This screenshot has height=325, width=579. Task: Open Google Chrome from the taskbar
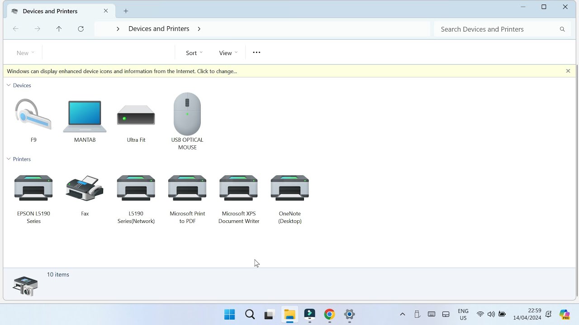pyautogui.click(x=329, y=315)
